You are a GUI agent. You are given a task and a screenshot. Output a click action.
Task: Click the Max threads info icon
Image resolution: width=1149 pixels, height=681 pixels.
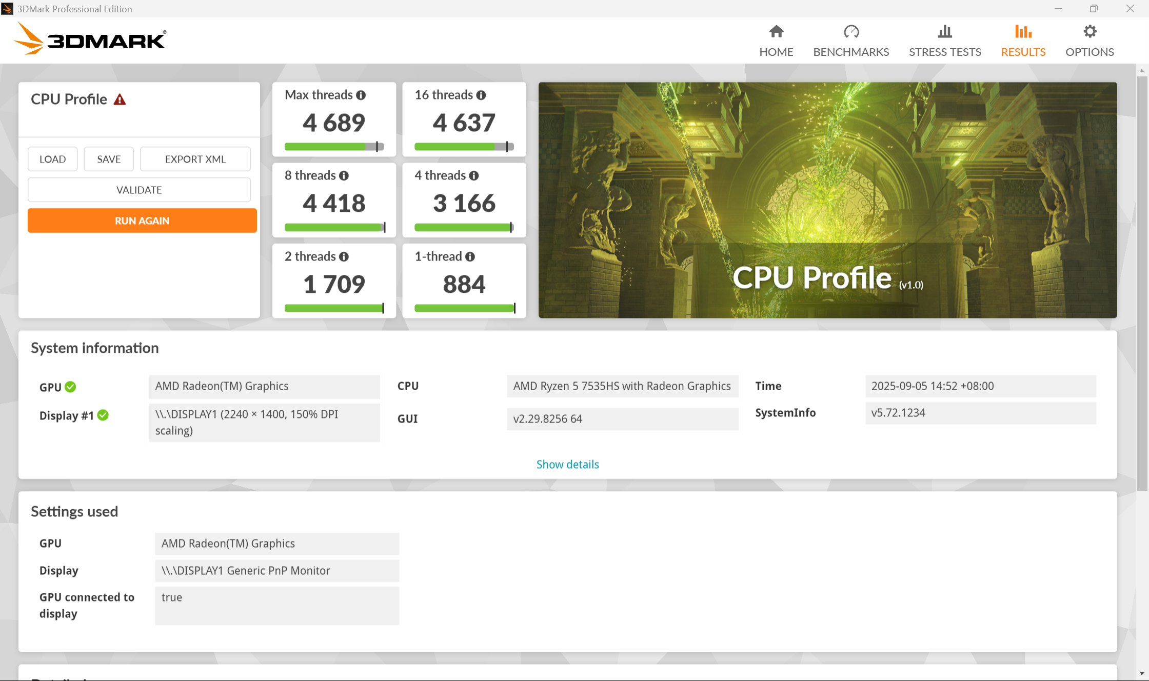tap(361, 95)
